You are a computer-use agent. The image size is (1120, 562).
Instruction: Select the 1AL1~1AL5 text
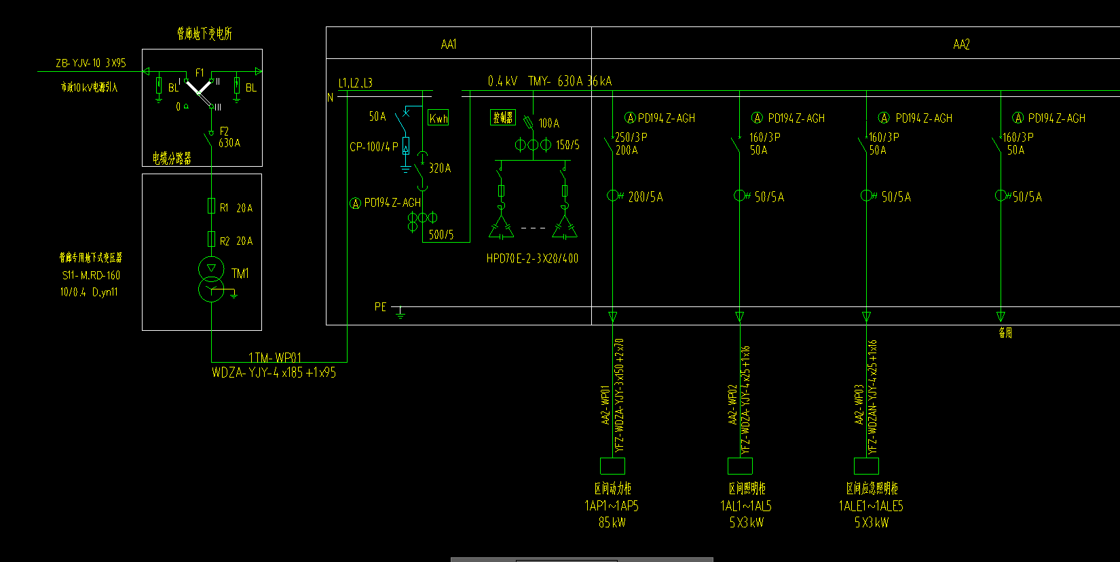[746, 506]
